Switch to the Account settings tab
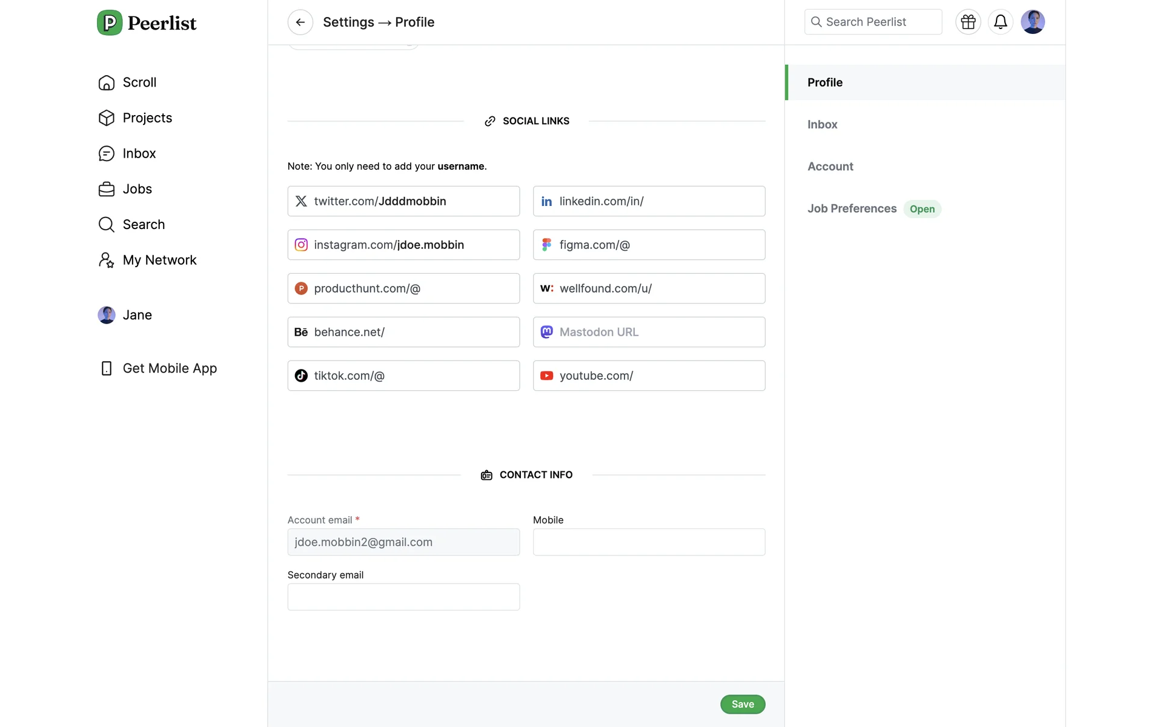 tap(830, 167)
